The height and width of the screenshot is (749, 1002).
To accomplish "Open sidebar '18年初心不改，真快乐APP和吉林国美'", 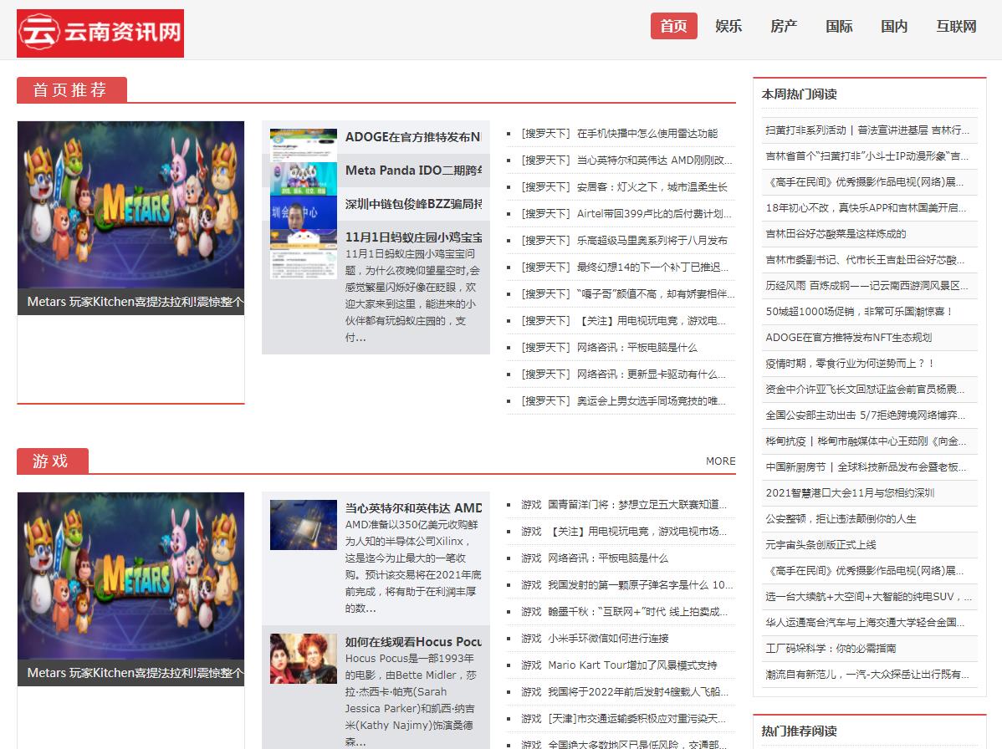I will coord(866,207).
